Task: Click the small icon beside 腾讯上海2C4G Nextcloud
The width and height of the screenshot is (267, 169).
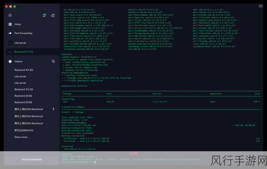Action: click(53, 109)
